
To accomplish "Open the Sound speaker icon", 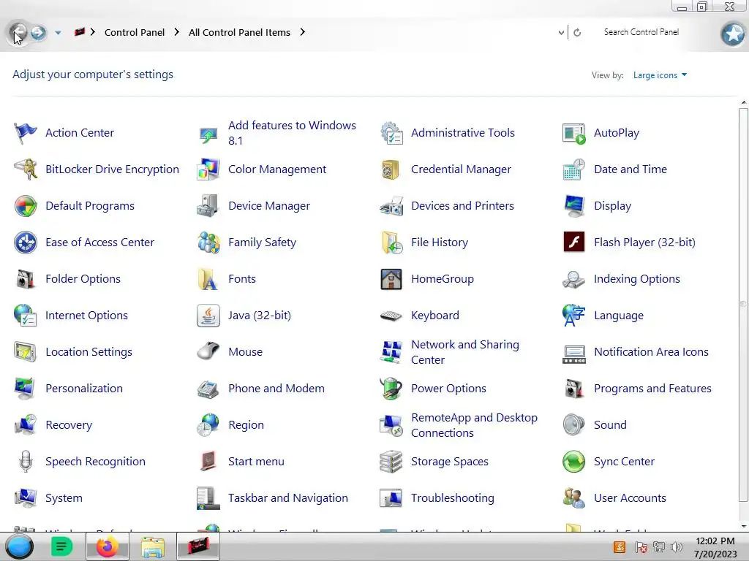I will [x=574, y=425].
